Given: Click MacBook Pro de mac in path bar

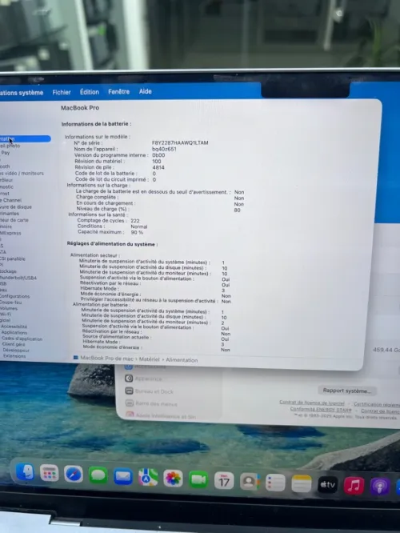Looking at the screenshot, I should point(106,358).
